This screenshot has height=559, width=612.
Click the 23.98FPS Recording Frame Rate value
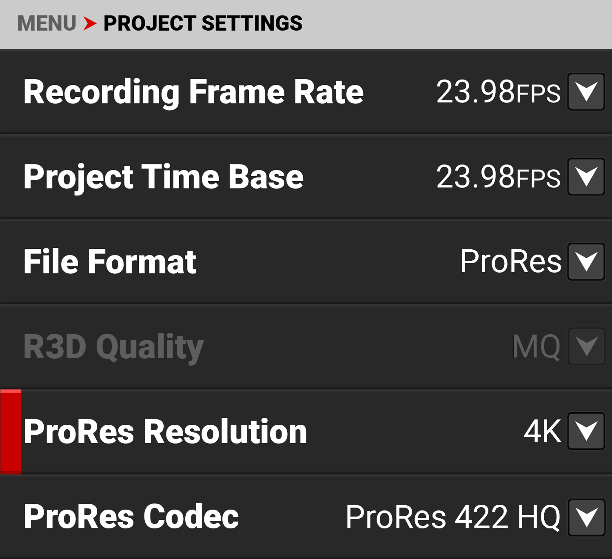[498, 92]
